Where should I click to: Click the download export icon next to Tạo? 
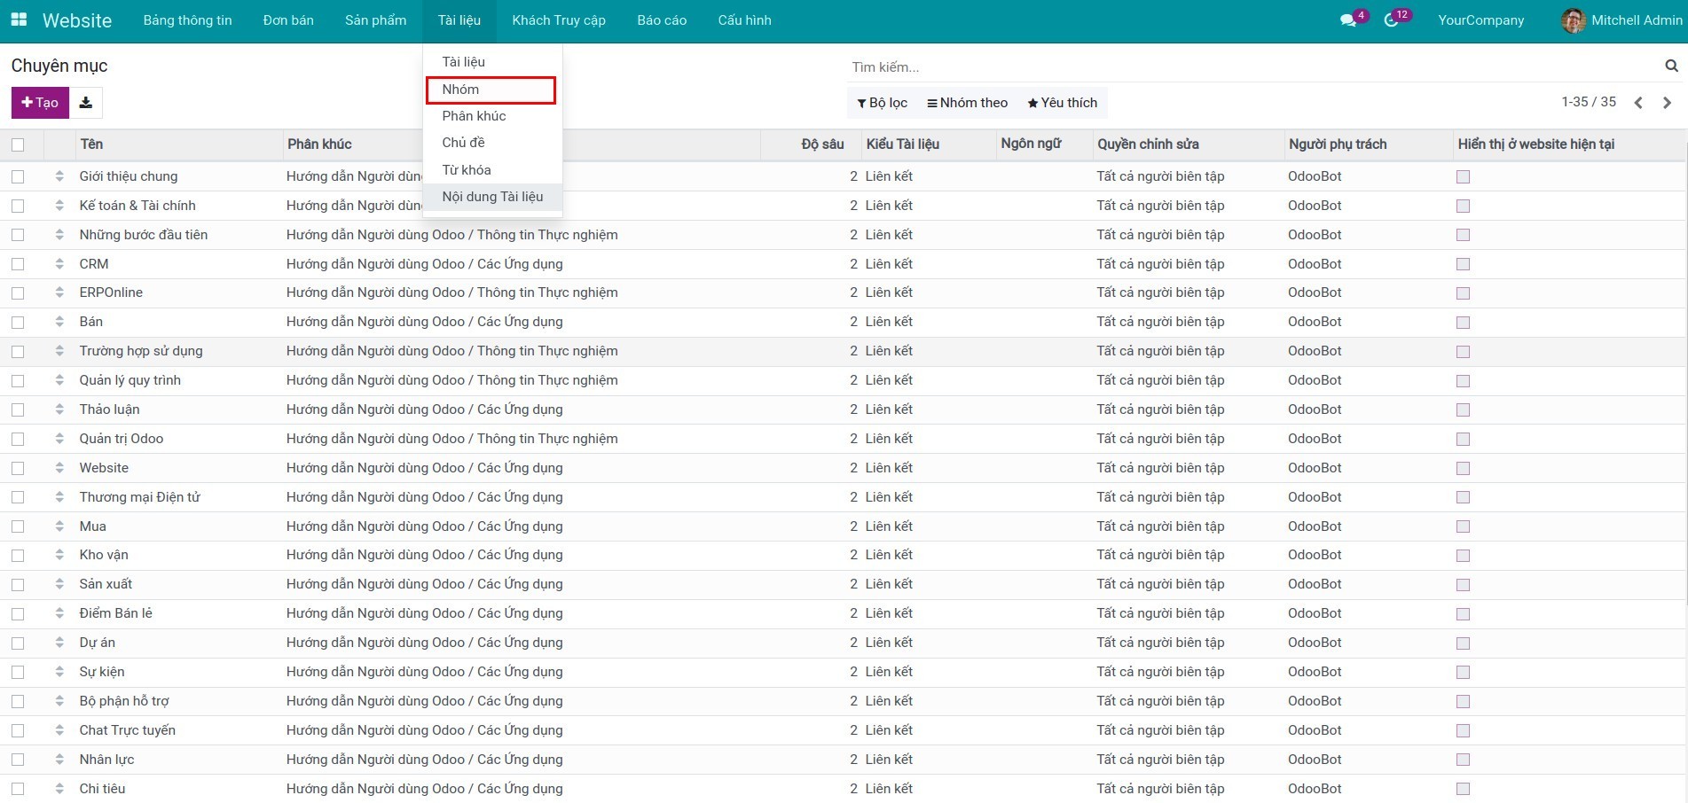tap(85, 103)
